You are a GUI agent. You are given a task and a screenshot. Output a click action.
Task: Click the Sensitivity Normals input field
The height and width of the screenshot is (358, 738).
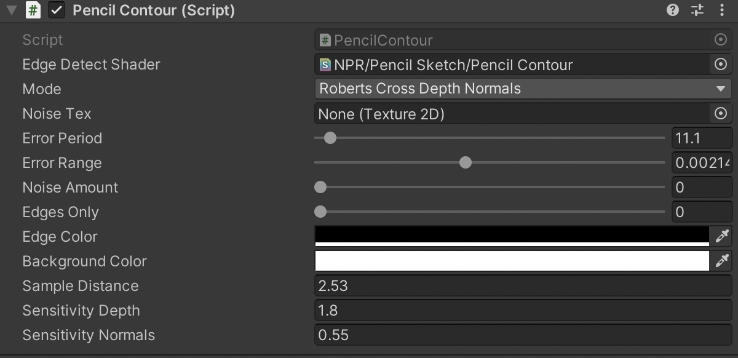coord(523,335)
